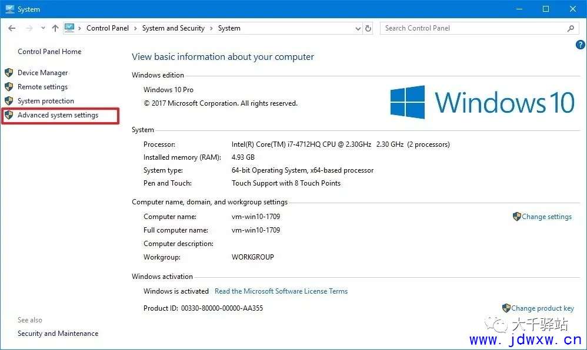
Task: Click the search magnifier icon
Action: pos(571,28)
